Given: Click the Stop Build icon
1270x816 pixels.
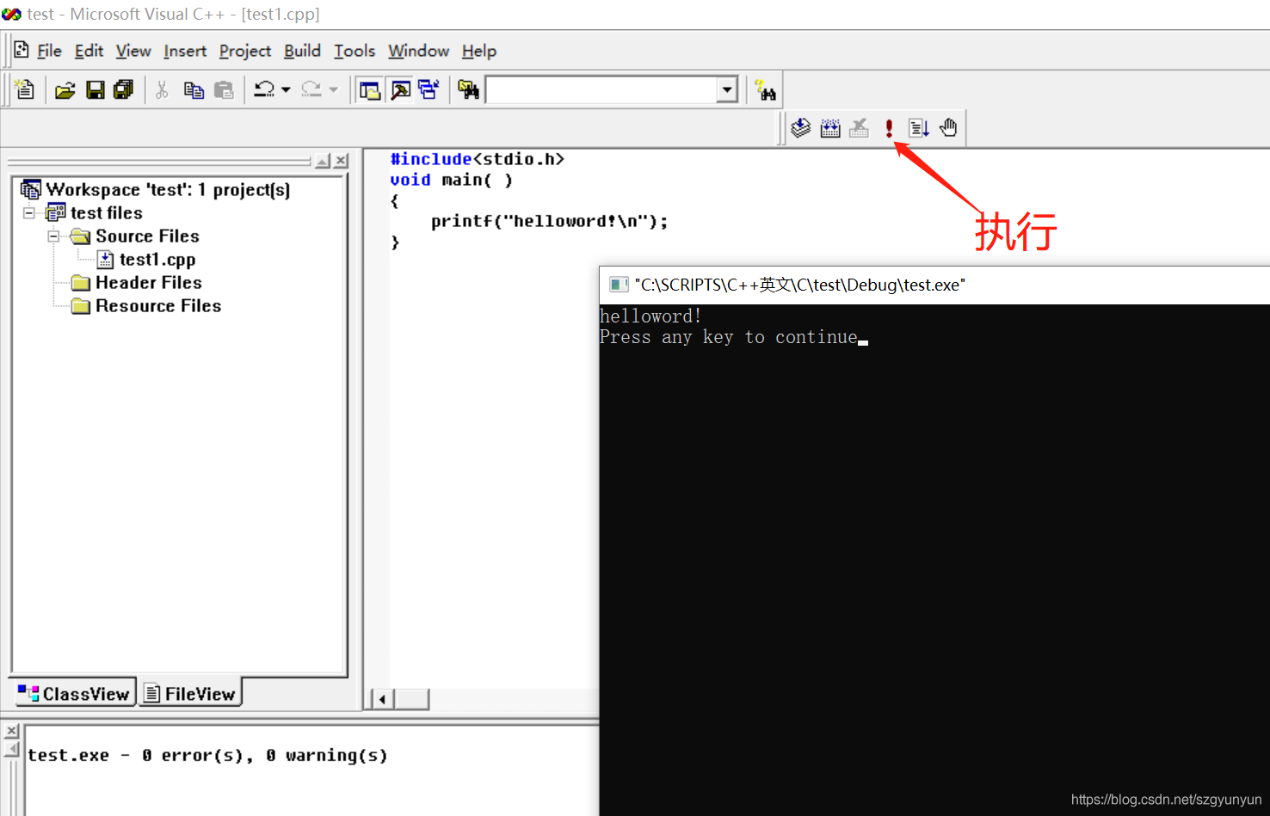Looking at the screenshot, I should point(859,128).
